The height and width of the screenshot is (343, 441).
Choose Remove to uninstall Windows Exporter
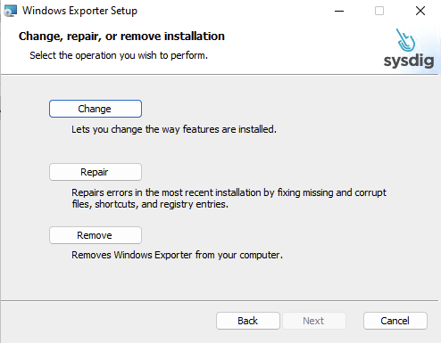click(96, 235)
